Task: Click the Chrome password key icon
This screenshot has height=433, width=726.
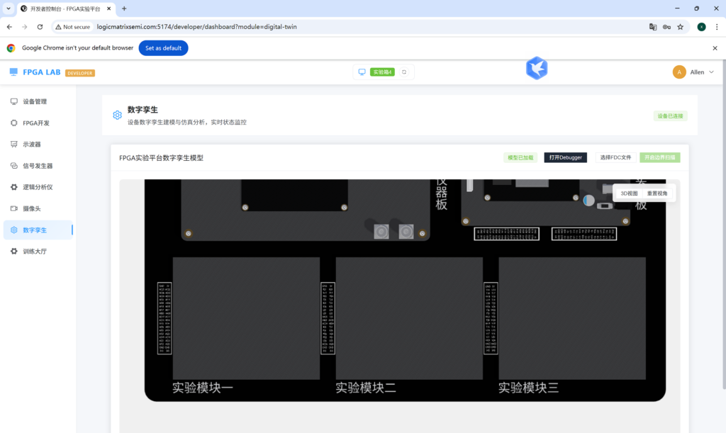Action: click(x=666, y=27)
